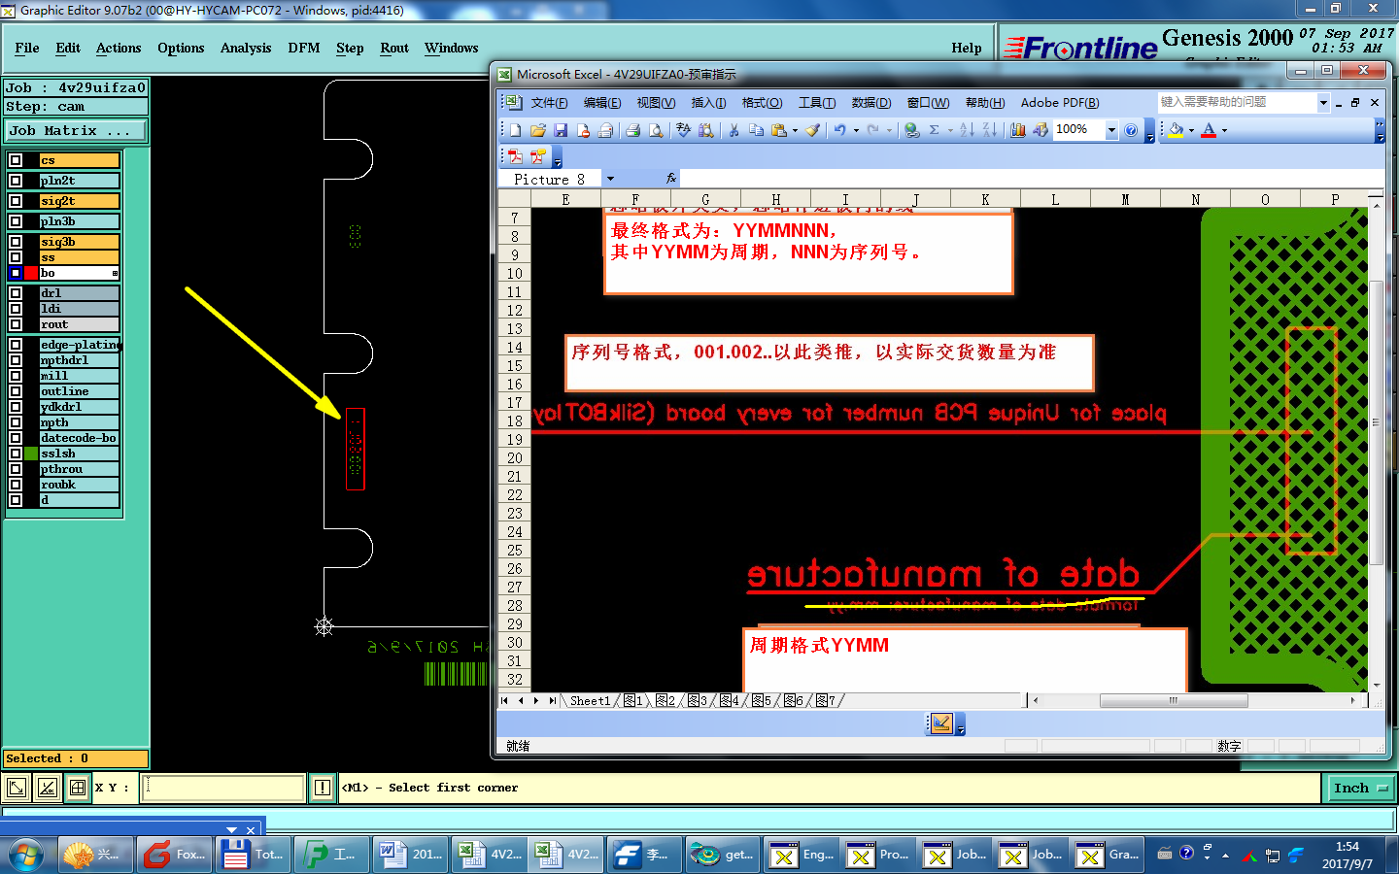Open the 100% zoom dropdown in Excel
This screenshot has width=1399, height=874.
coord(1111,130)
